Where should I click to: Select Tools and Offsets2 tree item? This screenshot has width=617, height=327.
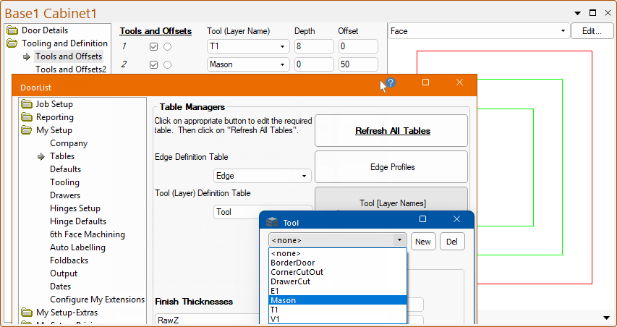(x=71, y=69)
